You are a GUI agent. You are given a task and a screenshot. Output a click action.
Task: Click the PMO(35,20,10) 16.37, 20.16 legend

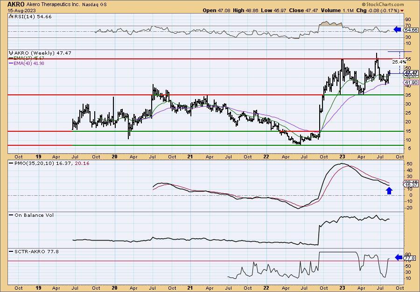tap(49, 164)
